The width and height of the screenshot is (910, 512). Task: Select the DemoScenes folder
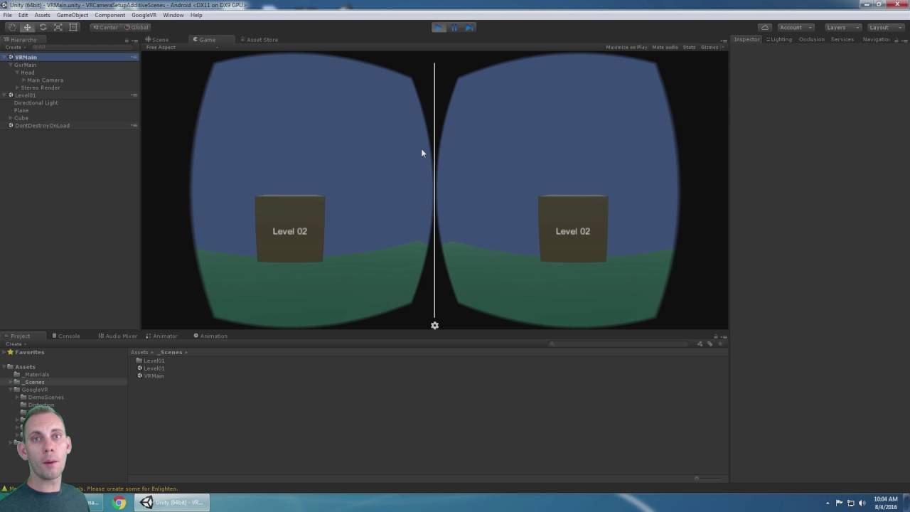[x=42, y=398]
